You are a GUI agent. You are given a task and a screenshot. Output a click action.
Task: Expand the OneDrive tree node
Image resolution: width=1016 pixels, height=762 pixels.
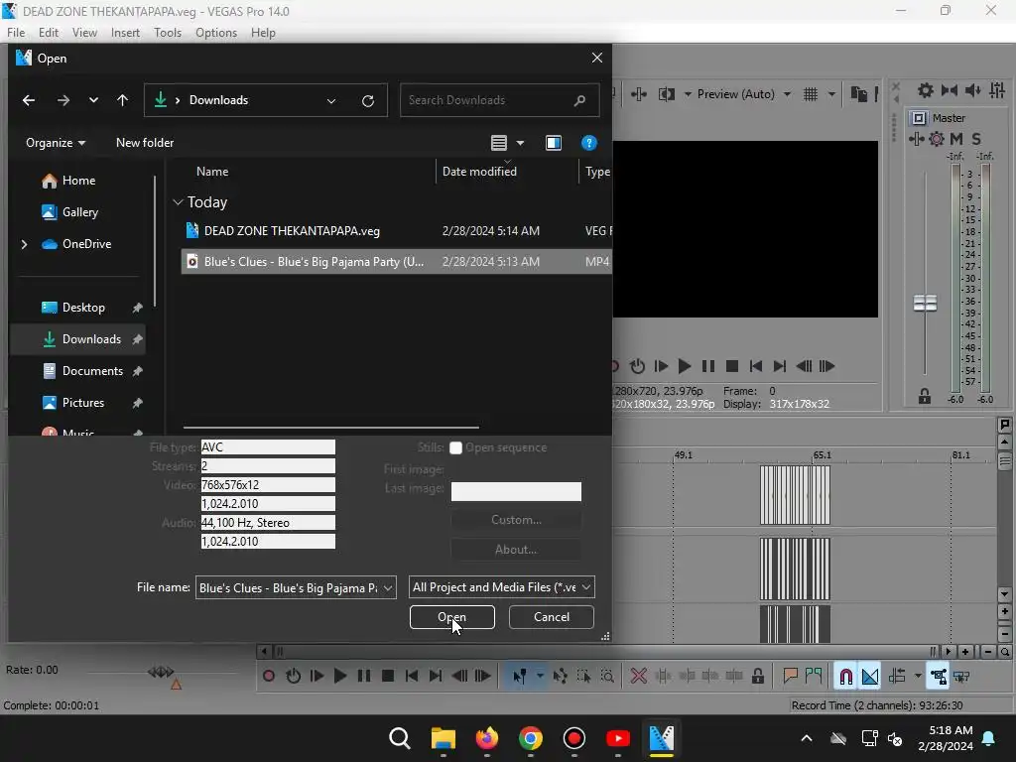pyautogui.click(x=24, y=244)
